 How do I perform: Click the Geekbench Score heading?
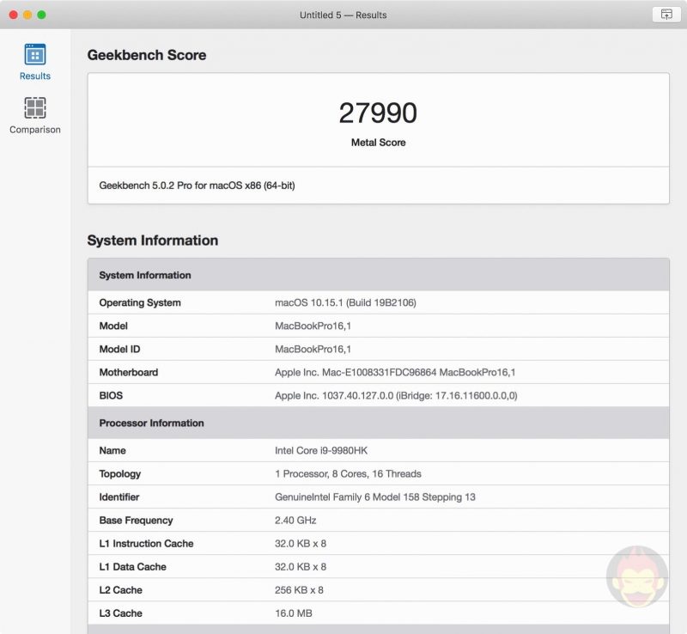coord(147,55)
